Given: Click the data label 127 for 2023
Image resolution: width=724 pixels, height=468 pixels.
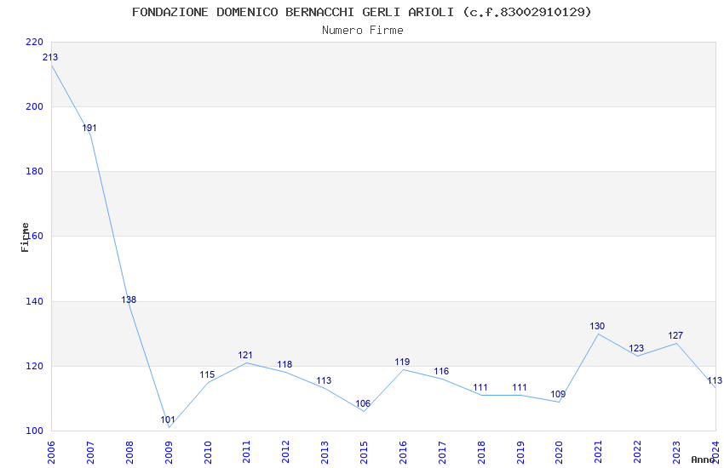Looking at the screenshot, I should tap(675, 335).
